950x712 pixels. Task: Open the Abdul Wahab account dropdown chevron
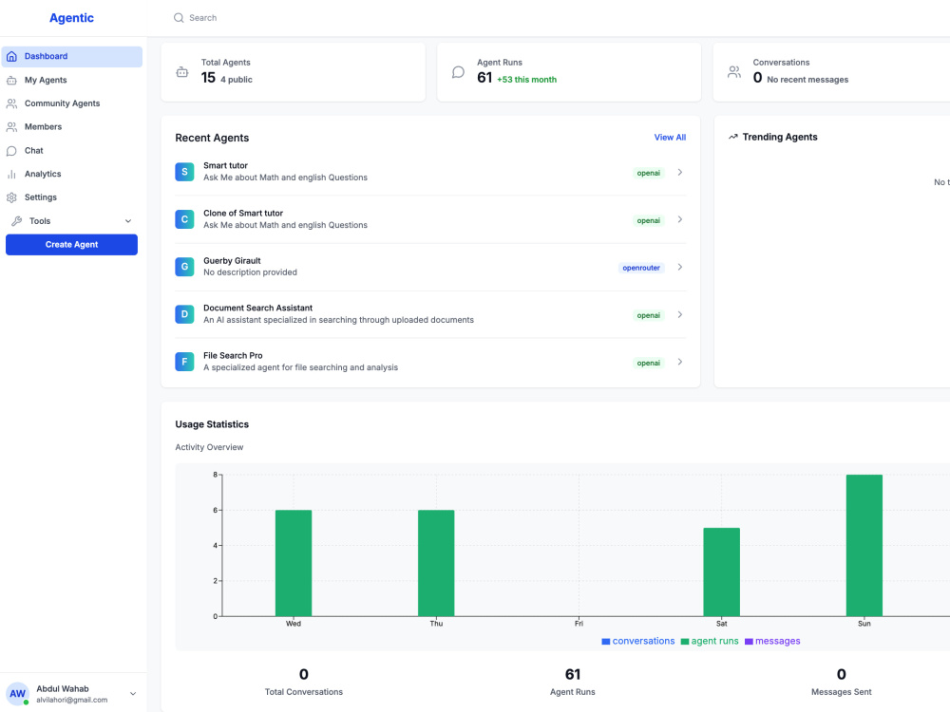coord(133,694)
